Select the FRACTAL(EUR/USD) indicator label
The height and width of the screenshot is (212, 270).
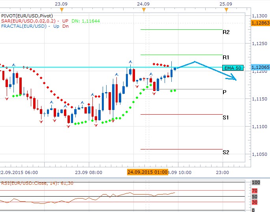coord(24,26)
